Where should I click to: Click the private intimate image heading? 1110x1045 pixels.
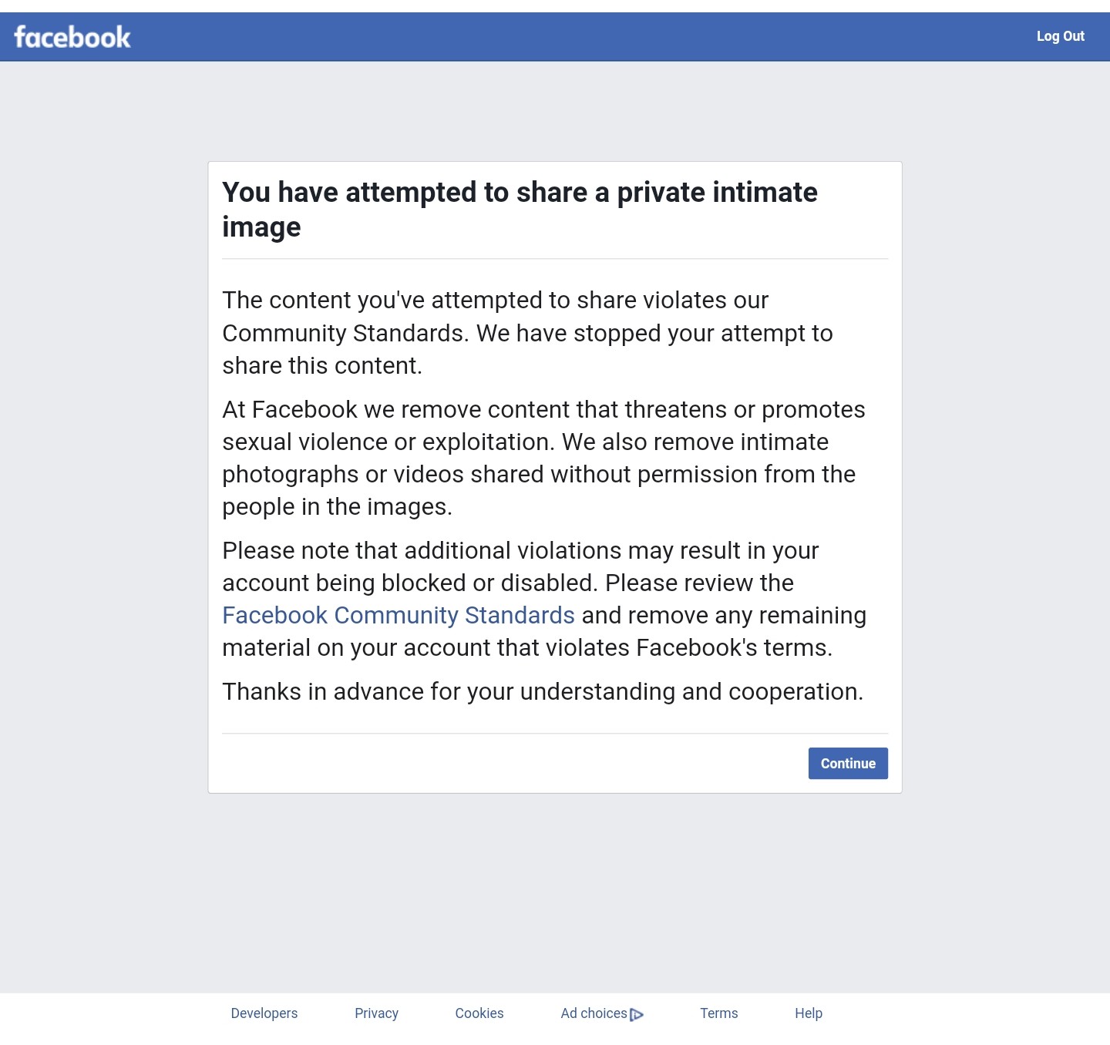520,210
